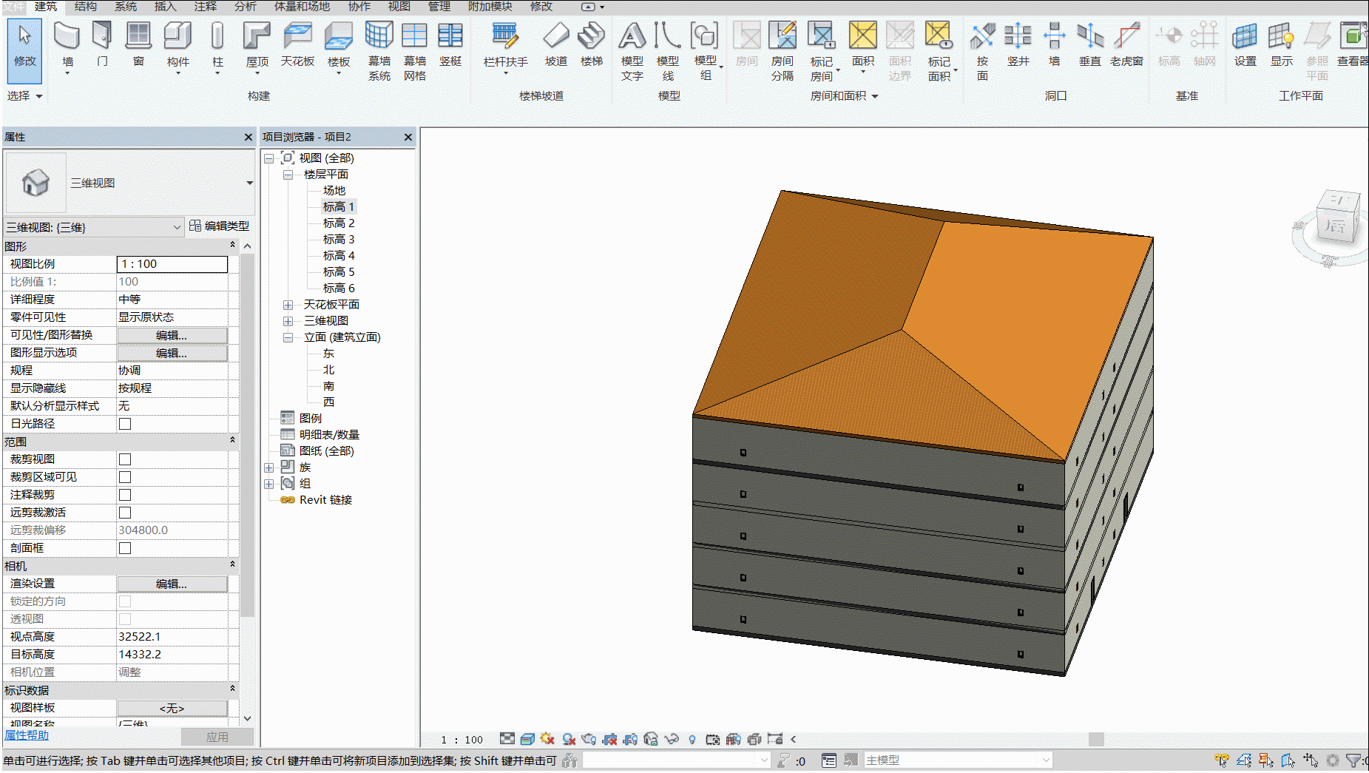Toggle the 注释裁剪 annotation crop checkbox
Image resolution: width=1369 pixels, height=773 pixels.
(125, 495)
